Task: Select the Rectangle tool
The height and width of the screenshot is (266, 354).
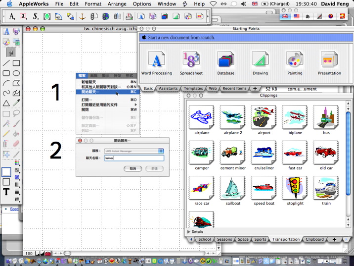Action: pos(16,63)
